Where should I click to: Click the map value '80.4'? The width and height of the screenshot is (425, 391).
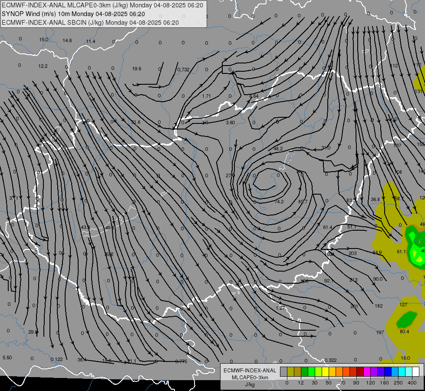coord(405,331)
